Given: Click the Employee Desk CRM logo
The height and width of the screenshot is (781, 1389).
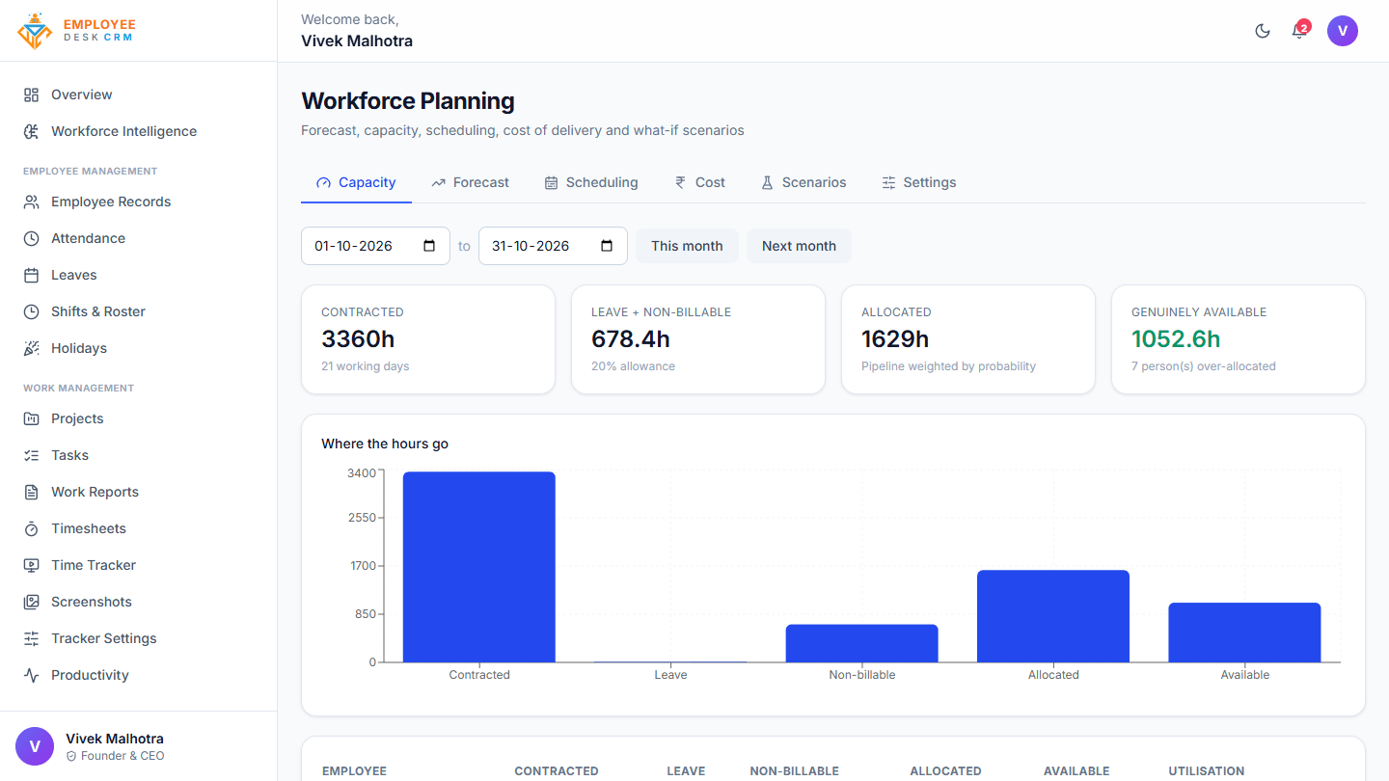Looking at the screenshot, I should [x=77, y=31].
